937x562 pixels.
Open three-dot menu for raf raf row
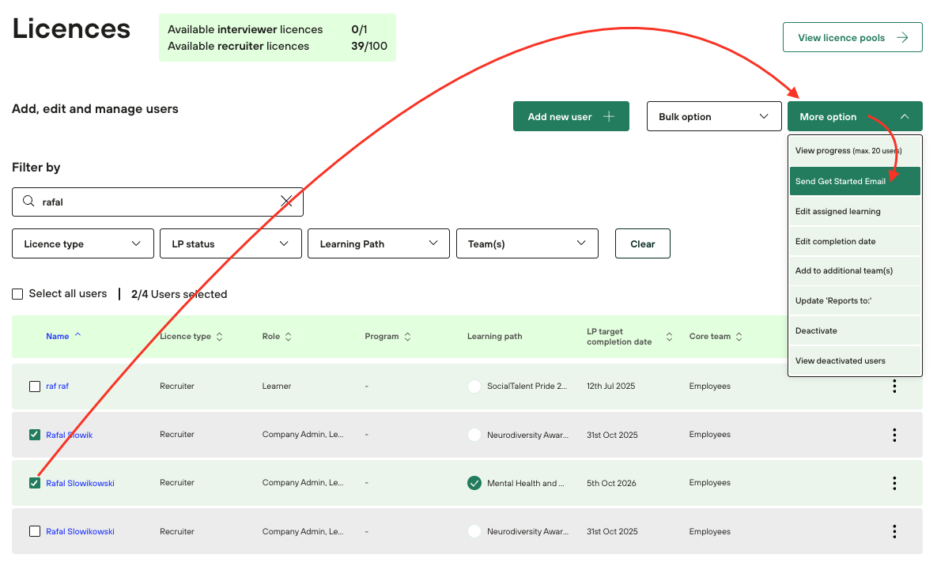coord(894,386)
